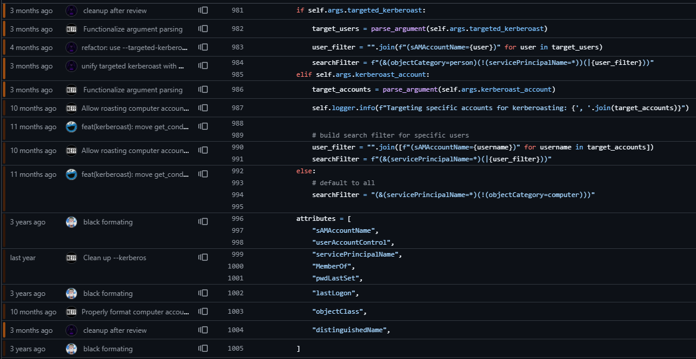The image size is (696, 359).
Task: Click '# build search filter for specific users' comment
Action: [x=390, y=135]
